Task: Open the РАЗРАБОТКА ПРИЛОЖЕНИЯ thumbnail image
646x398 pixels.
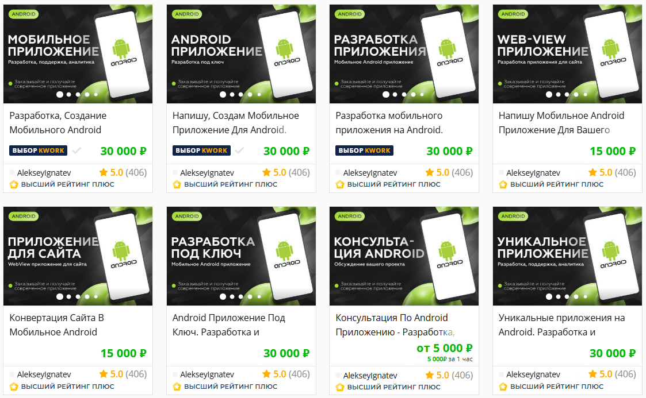Action: coord(404,54)
